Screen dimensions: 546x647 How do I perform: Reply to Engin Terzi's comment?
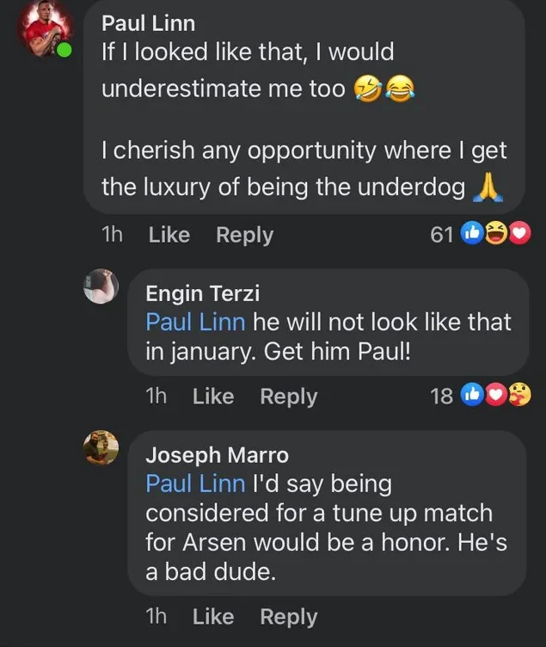(x=288, y=397)
